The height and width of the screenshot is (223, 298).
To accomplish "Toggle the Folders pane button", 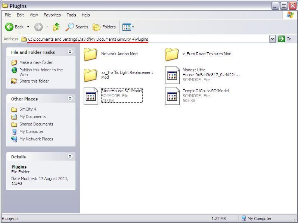I will coord(104,27).
